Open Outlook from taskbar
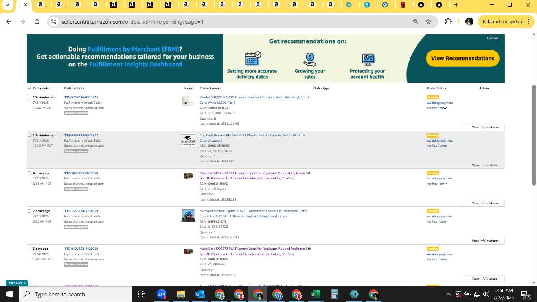537x302 pixels. pyautogui.click(x=200, y=294)
